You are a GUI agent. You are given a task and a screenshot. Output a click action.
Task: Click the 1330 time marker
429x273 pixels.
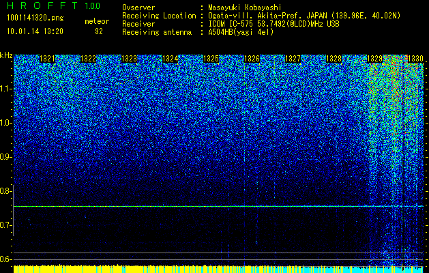pos(415,59)
